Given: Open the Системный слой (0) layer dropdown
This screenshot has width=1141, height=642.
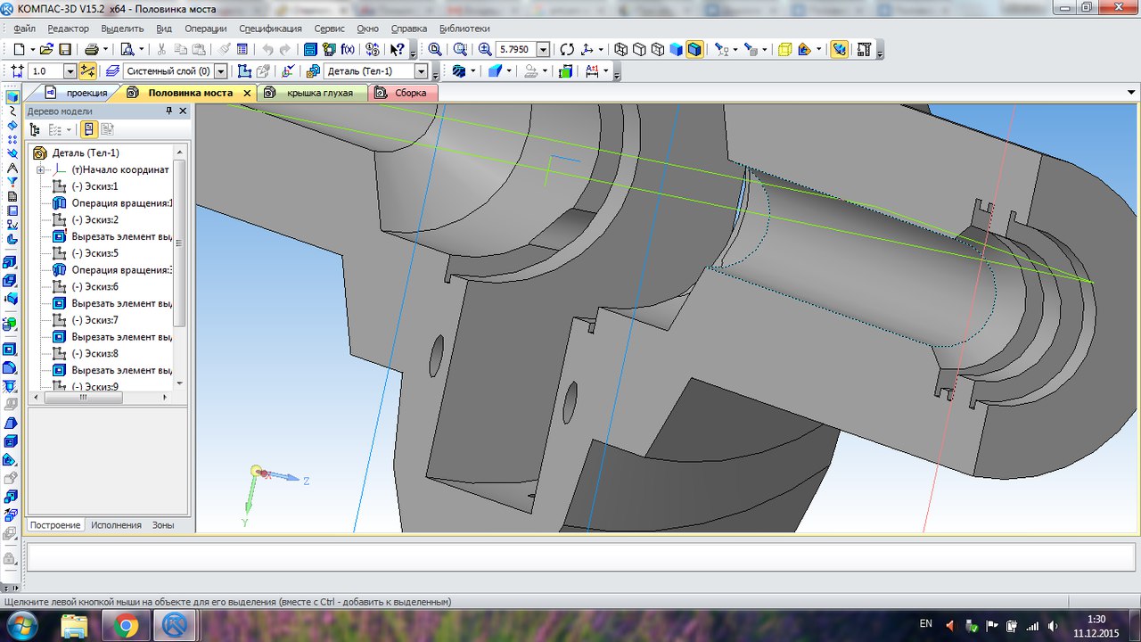Looking at the screenshot, I should [x=221, y=71].
